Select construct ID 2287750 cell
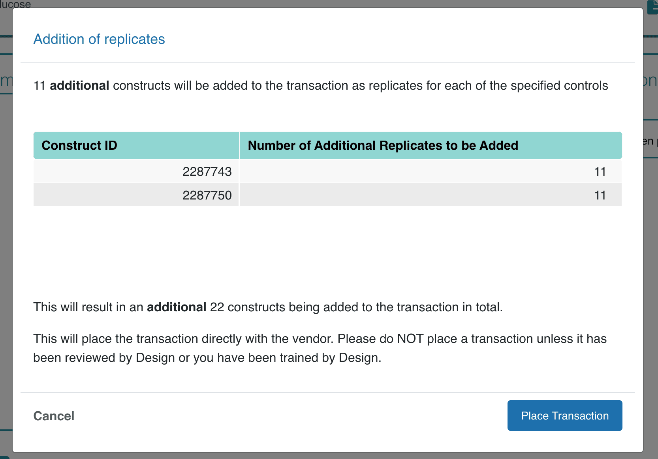This screenshot has height=459, width=658. click(x=207, y=195)
